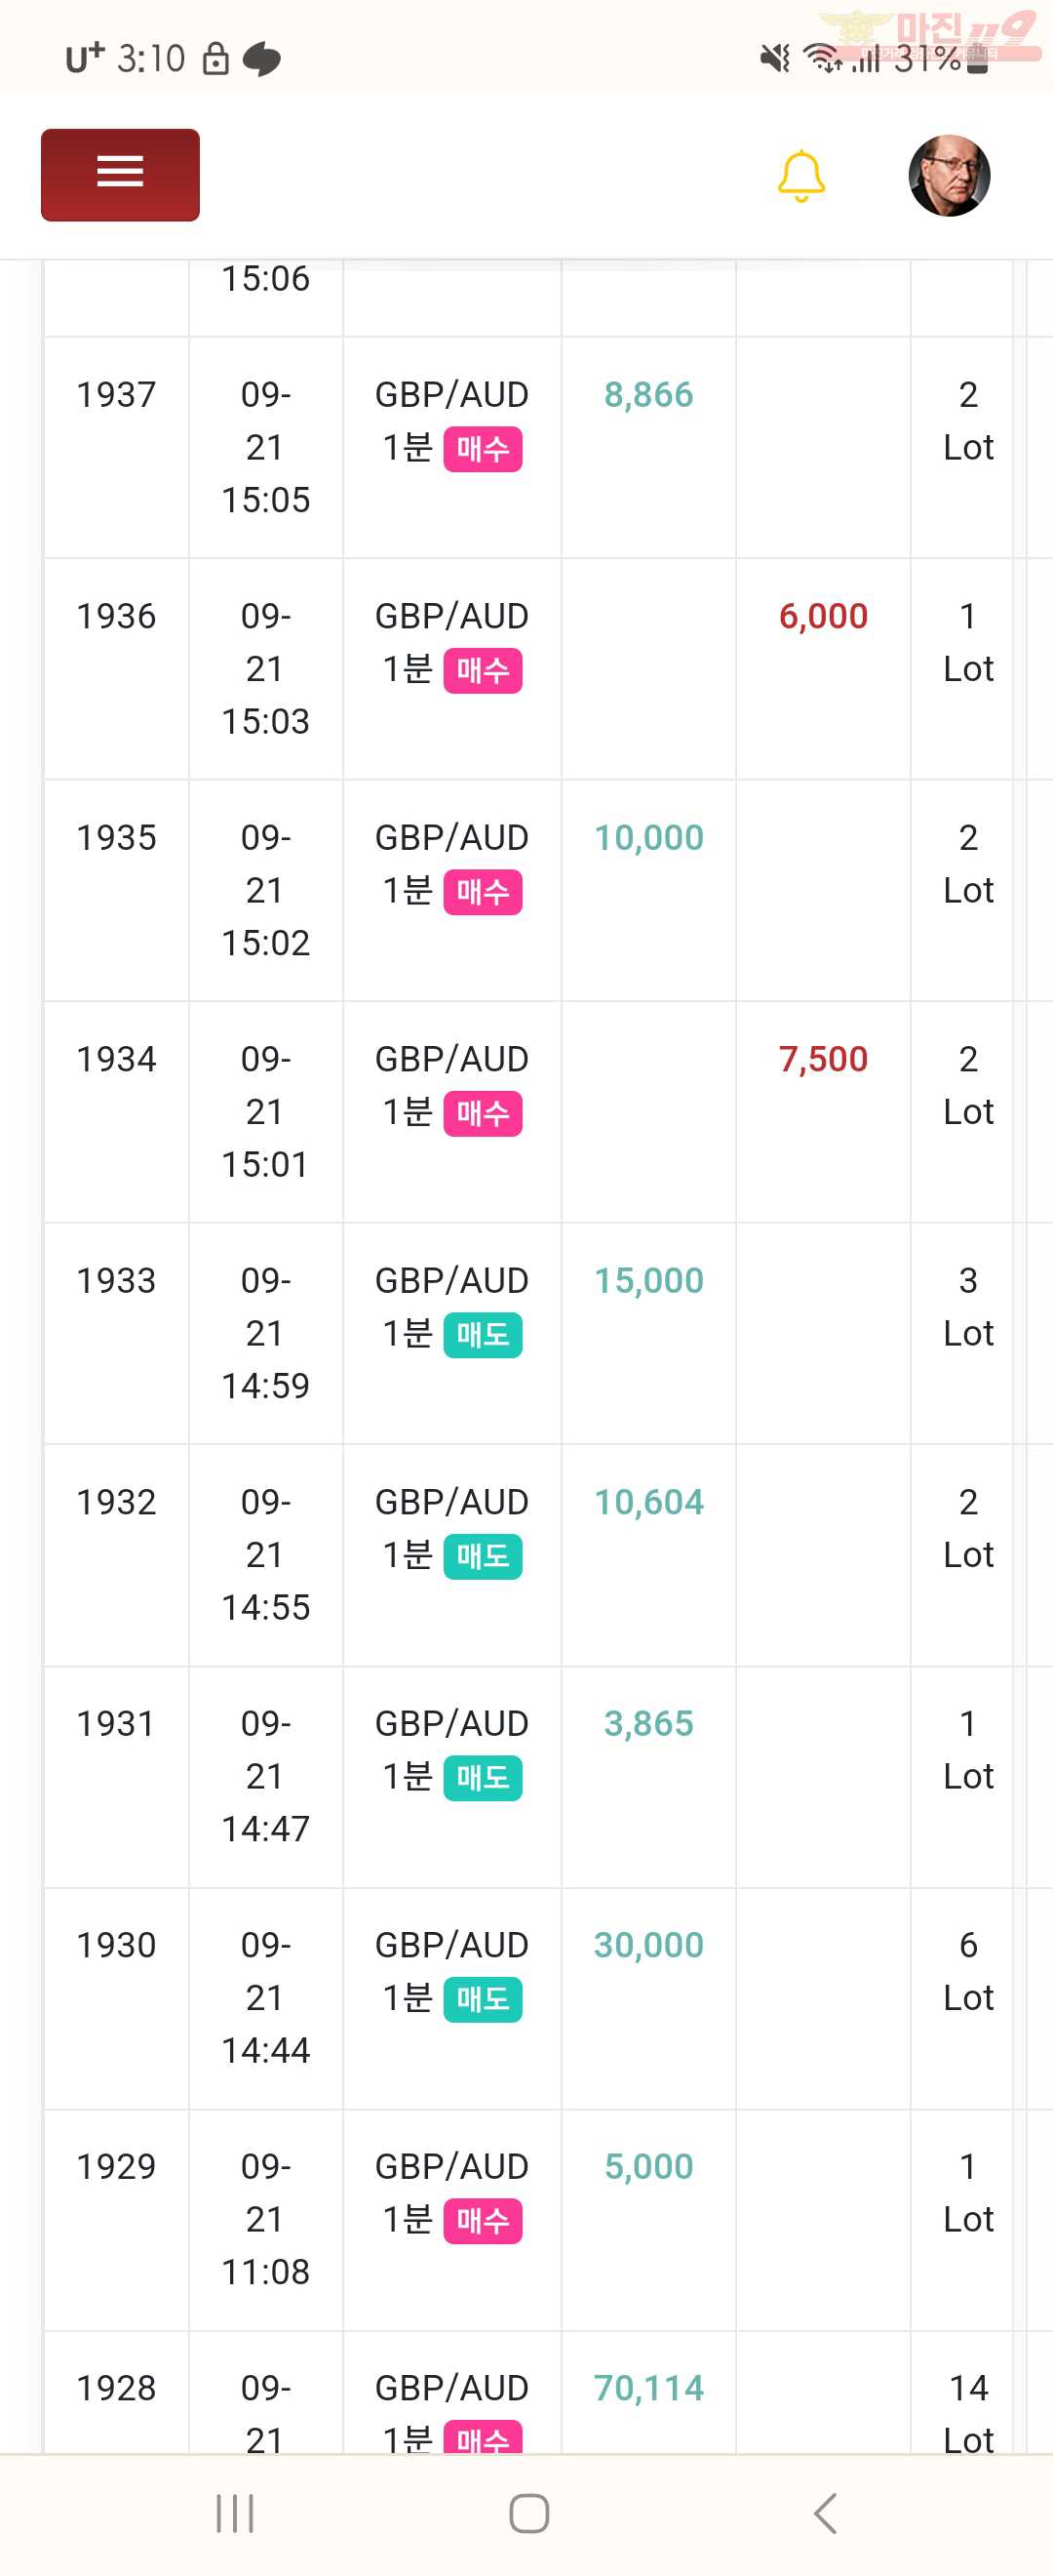Tap the 매도 badge on row 1931
The height and width of the screenshot is (2576, 1053).
[x=483, y=1778]
